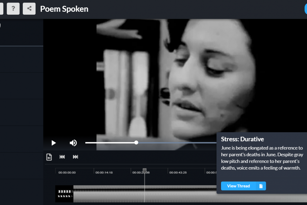Click the Stress: Durative annotation heading

point(242,139)
